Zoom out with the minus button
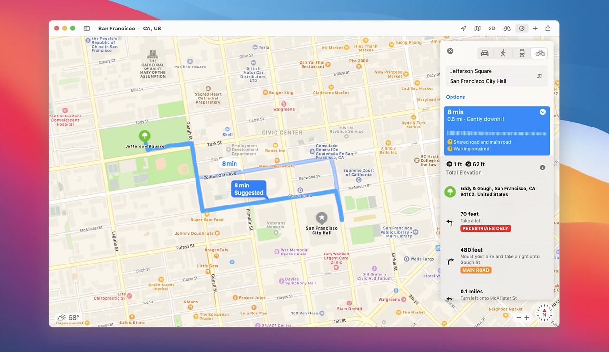 519,318
